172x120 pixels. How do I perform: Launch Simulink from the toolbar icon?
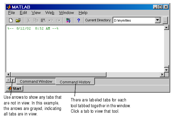68,20
